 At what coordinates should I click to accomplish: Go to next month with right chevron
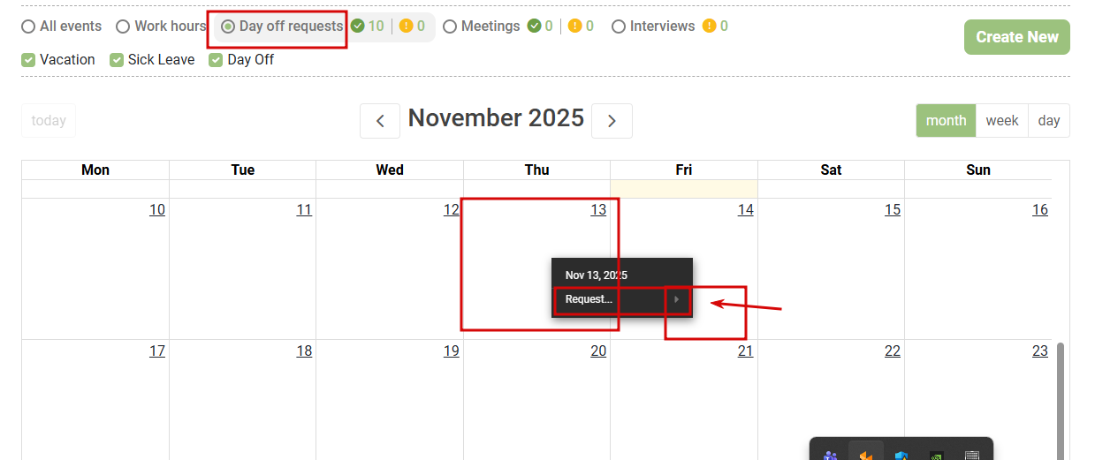(612, 121)
